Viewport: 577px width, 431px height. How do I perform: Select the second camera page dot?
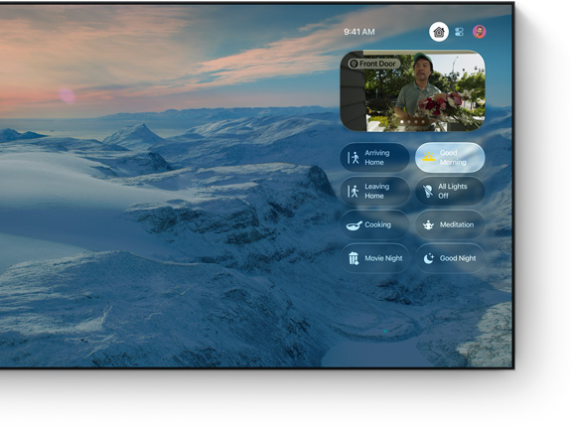pos(409,121)
